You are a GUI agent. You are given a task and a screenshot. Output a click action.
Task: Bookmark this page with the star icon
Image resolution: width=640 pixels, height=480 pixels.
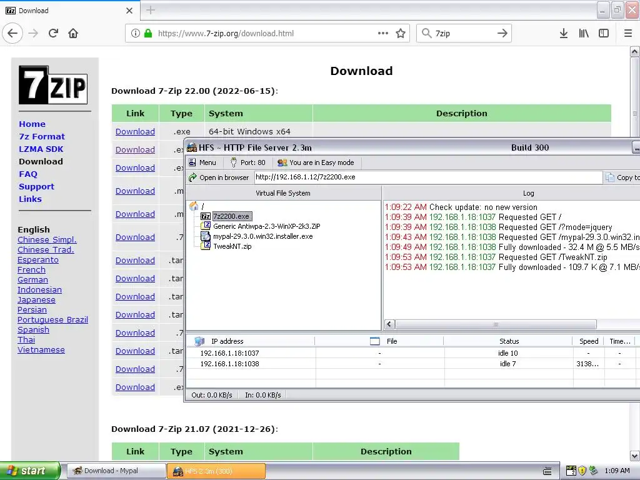pyautogui.click(x=401, y=34)
